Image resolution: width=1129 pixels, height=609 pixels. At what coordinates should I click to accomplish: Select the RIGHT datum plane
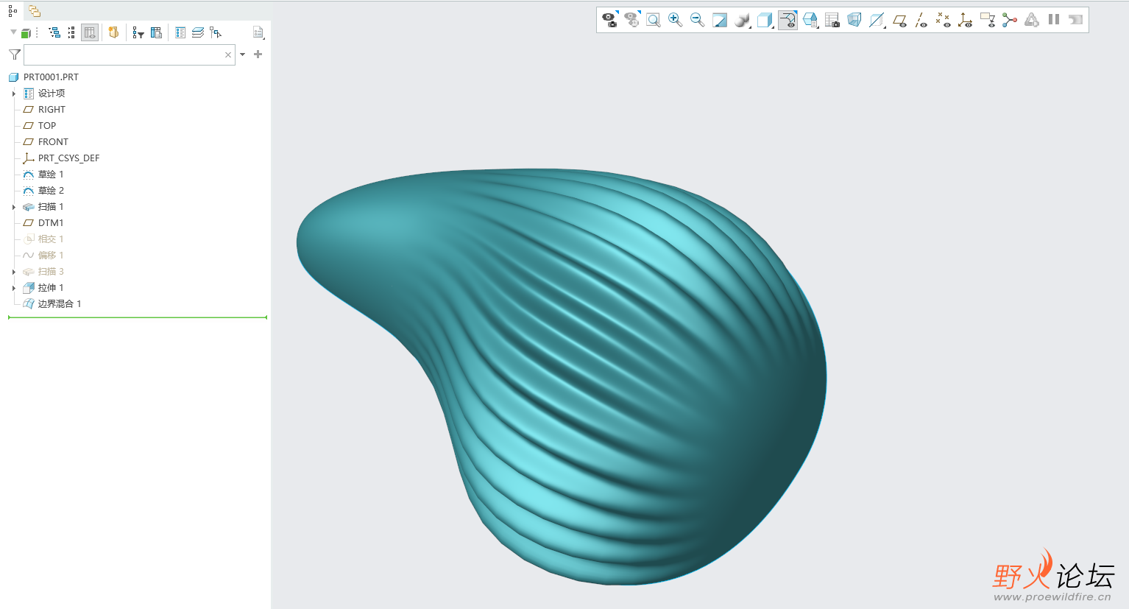tap(52, 110)
